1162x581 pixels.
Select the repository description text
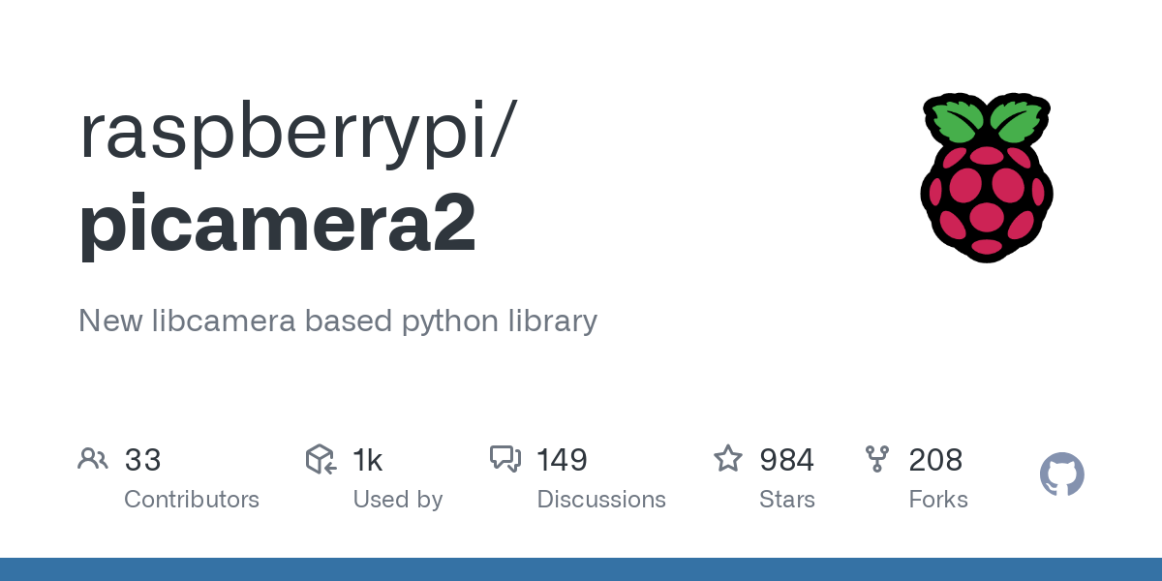pos(338,321)
